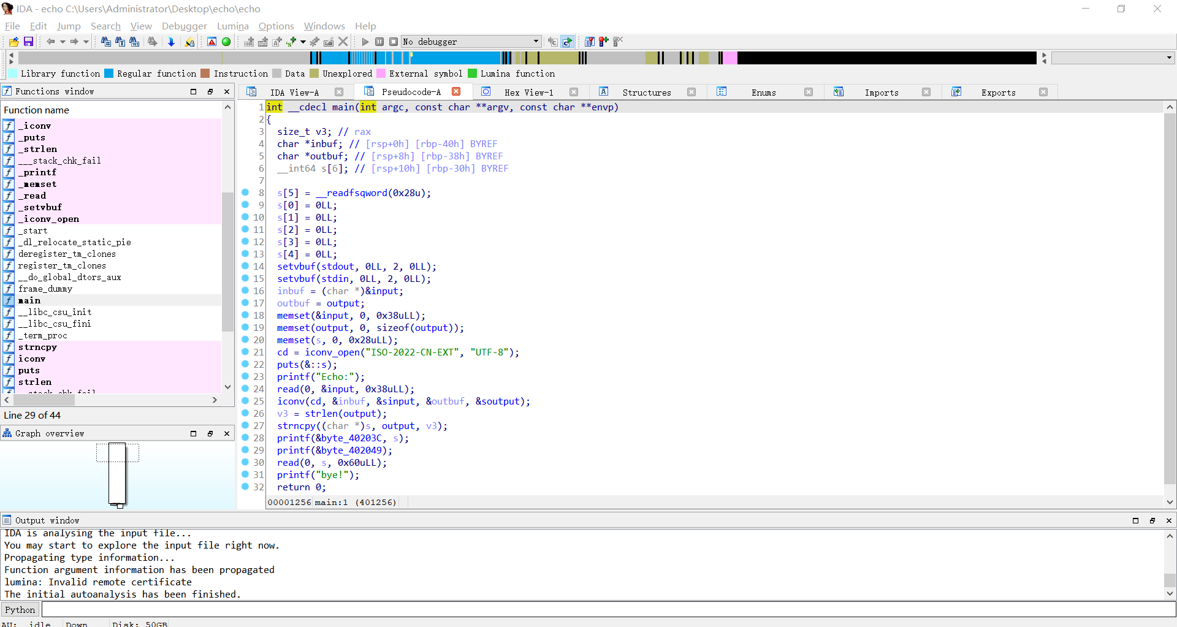Select _iconv_open in function list
Screen dimensions: 1177x627
coord(112,219)
